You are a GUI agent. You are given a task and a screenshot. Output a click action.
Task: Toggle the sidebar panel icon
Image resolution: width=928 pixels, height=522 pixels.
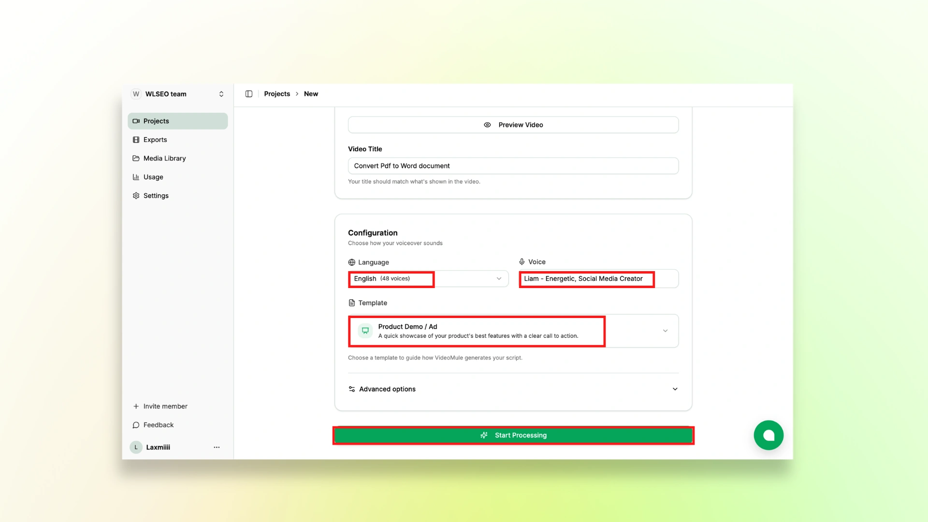[249, 94]
